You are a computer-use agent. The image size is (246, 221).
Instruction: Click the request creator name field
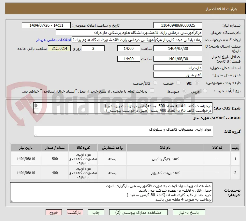(137, 40)
